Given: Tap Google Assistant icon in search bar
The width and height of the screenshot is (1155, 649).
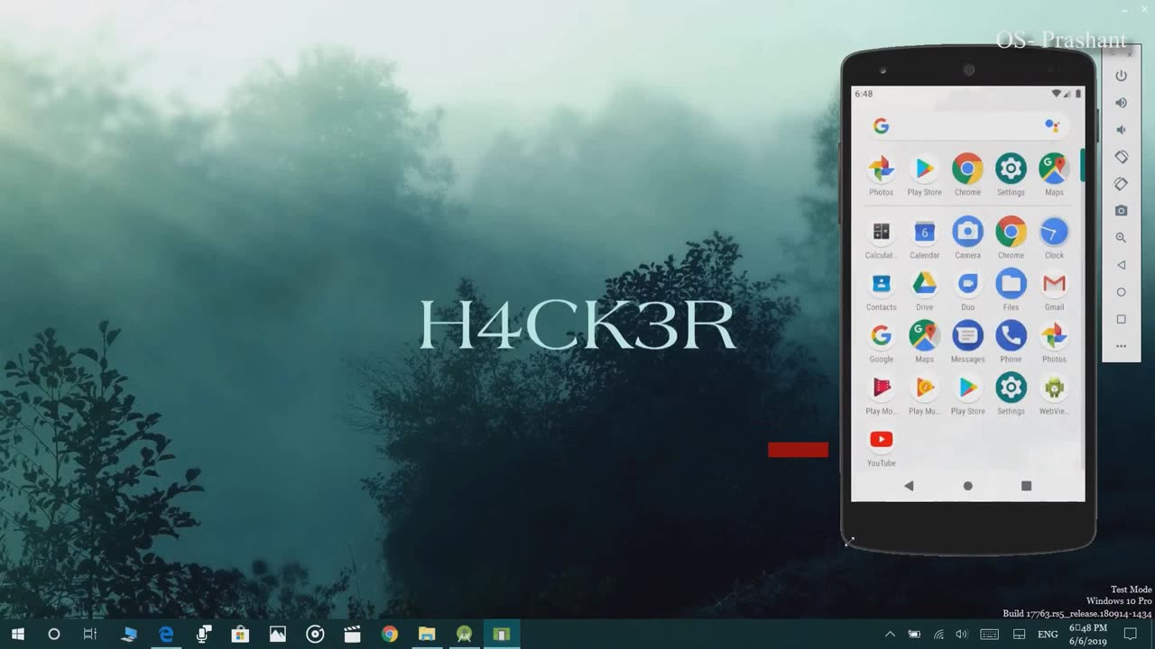Looking at the screenshot, I should click(x=1051, y=126).
